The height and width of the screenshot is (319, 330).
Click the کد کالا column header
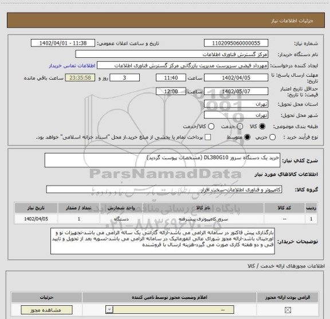pyautogui.click(x=284, y=208)
